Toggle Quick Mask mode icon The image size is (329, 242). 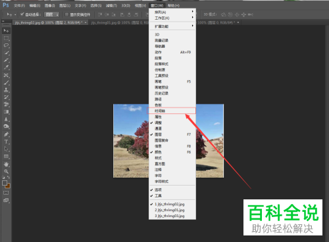(6, 193)
